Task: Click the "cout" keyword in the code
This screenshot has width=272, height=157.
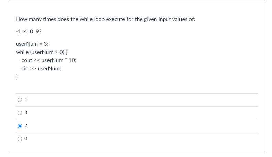Action: point(26,60)
